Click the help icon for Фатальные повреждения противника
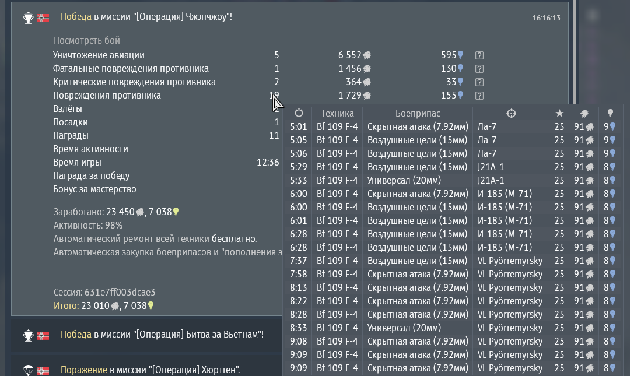 480,69
